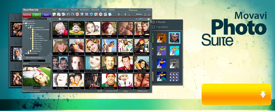Select Wildlife.wmv in the folder tree
275x111 pixels.
(38, 49)
